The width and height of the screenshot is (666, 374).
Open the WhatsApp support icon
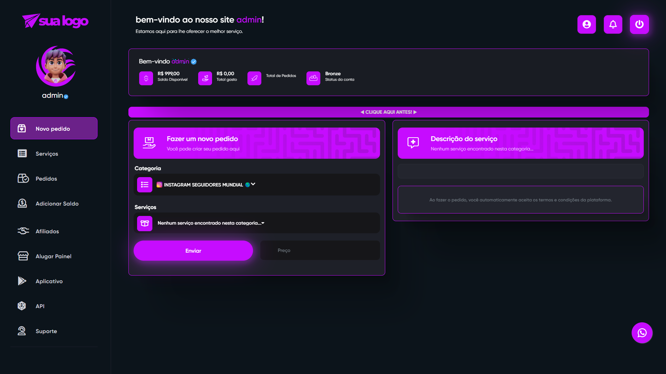[642, 333]
